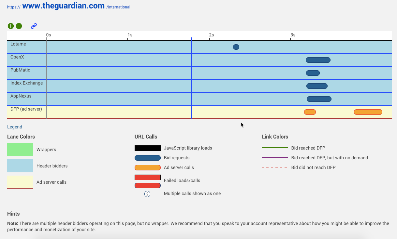Click the URL Calls heading
The width and height of the screenshot is (397, 239).
[146, 137]
